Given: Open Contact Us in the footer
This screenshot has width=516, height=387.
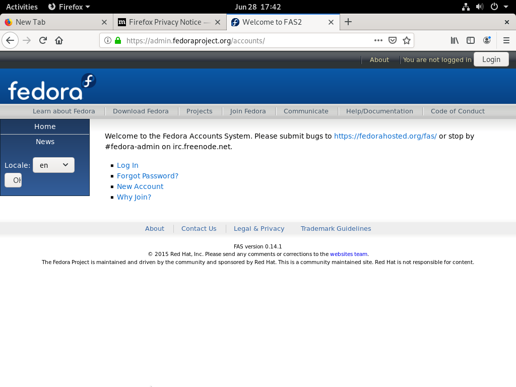Looking at the screenshot, I should pyautogui.click(x=199, y=229).
